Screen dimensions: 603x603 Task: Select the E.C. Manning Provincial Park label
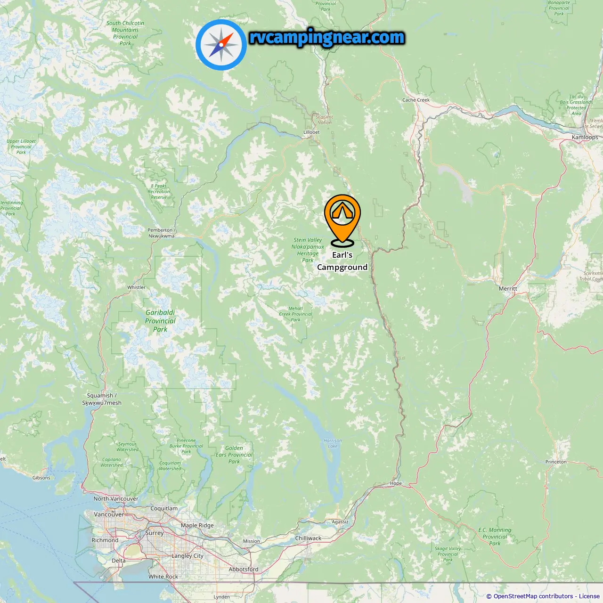495,537
